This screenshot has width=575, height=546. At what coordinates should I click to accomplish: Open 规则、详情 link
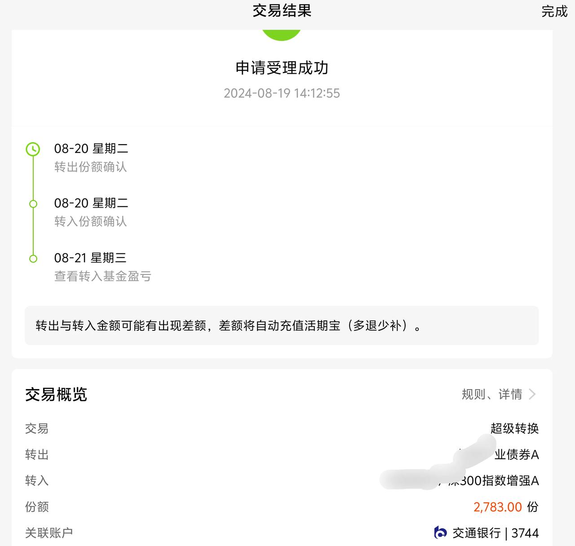pos(492,394)
